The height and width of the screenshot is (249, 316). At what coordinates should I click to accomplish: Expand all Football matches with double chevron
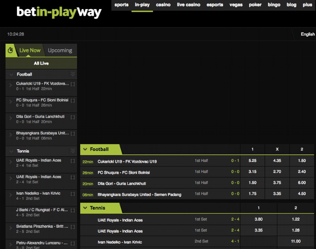point(73,74)
